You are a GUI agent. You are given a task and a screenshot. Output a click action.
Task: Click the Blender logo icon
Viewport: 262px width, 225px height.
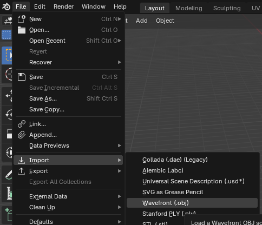click(x=6, y=7)
